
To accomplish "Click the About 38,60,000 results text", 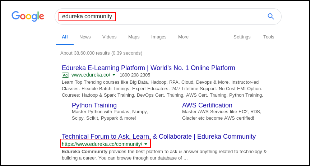I will click(101, 53).
